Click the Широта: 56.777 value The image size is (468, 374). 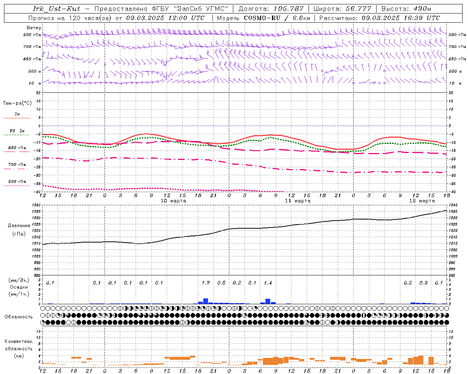tap(342, 9)
